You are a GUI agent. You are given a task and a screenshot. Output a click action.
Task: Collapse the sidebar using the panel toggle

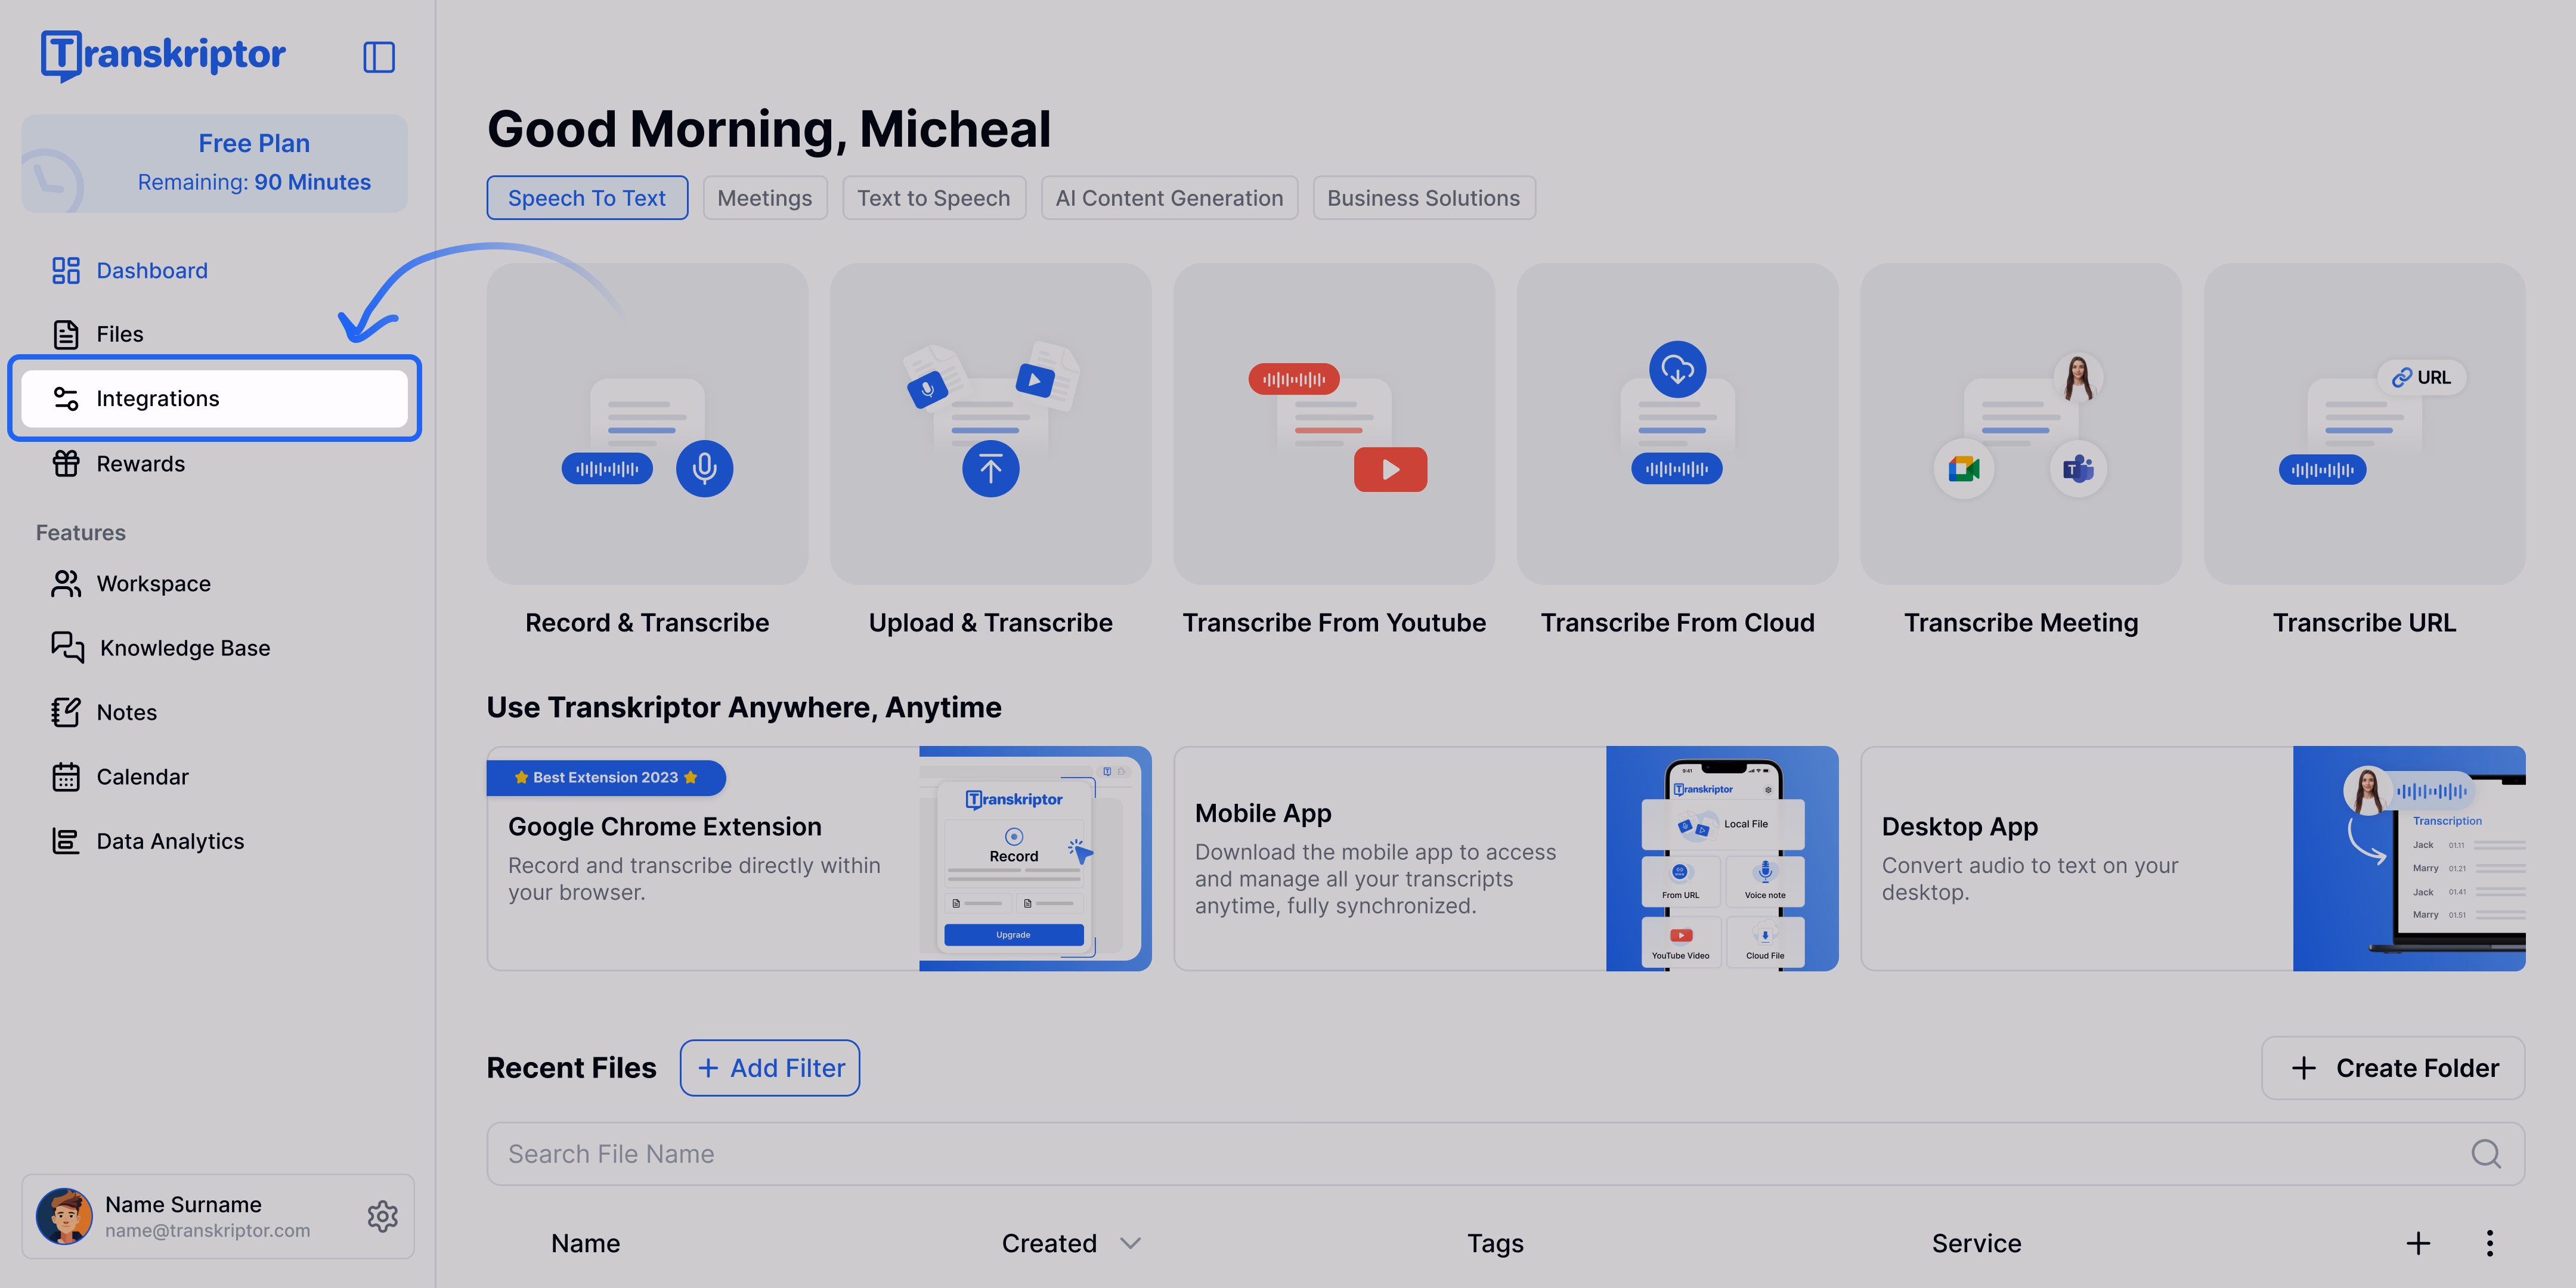click(x=379, y=57)
